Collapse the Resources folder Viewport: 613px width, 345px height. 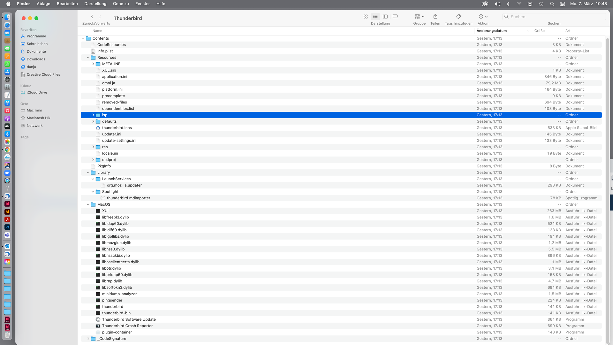pos(88,57)
